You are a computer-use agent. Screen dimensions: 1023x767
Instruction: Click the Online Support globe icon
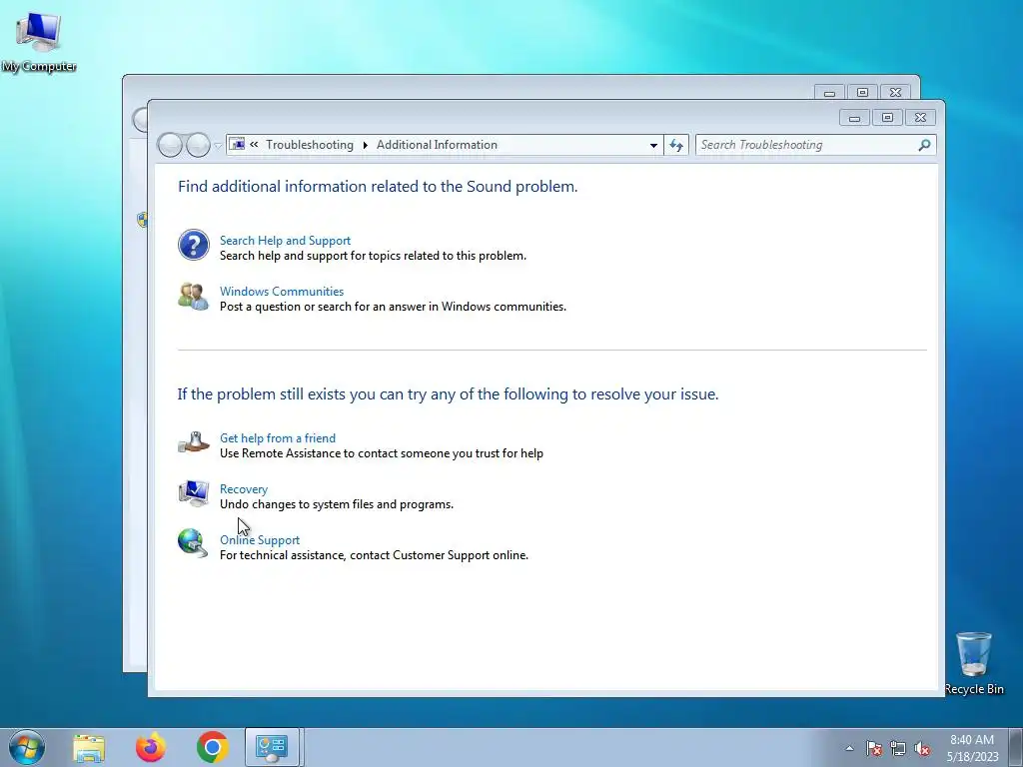pyautogui.click(x=193, y=544)
